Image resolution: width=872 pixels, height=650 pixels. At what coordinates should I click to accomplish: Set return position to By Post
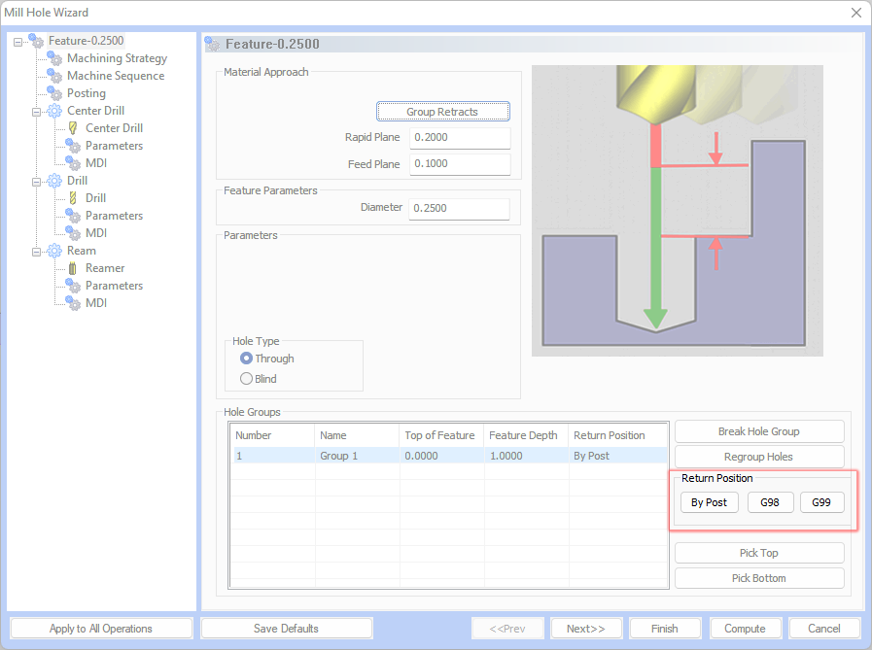pos(709,502)
